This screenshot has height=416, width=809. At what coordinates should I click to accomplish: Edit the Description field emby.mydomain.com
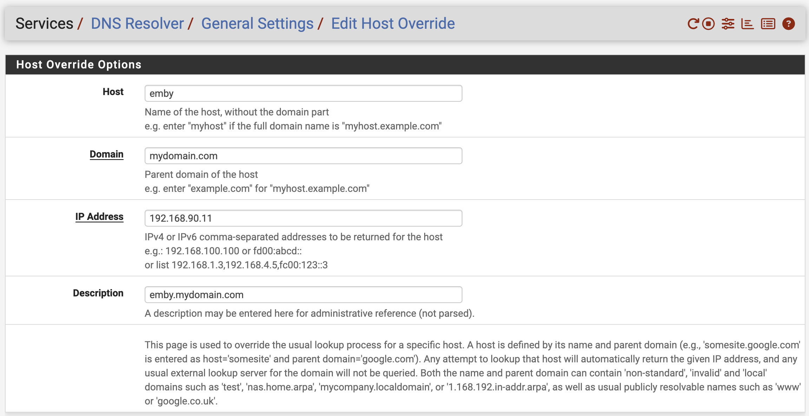303,295
